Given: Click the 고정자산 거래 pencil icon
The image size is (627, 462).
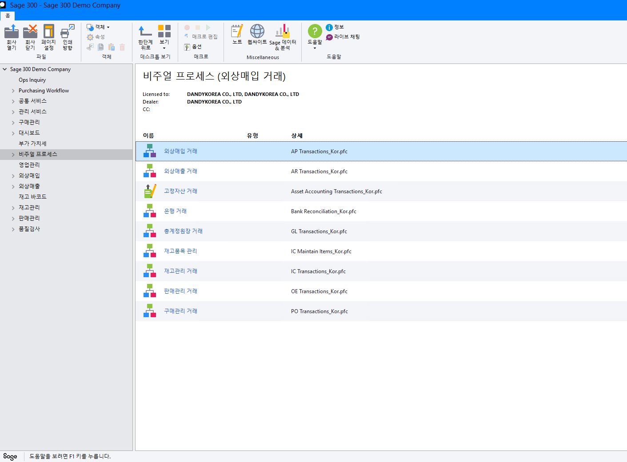Looking at the screenshot, I should 150,191.
